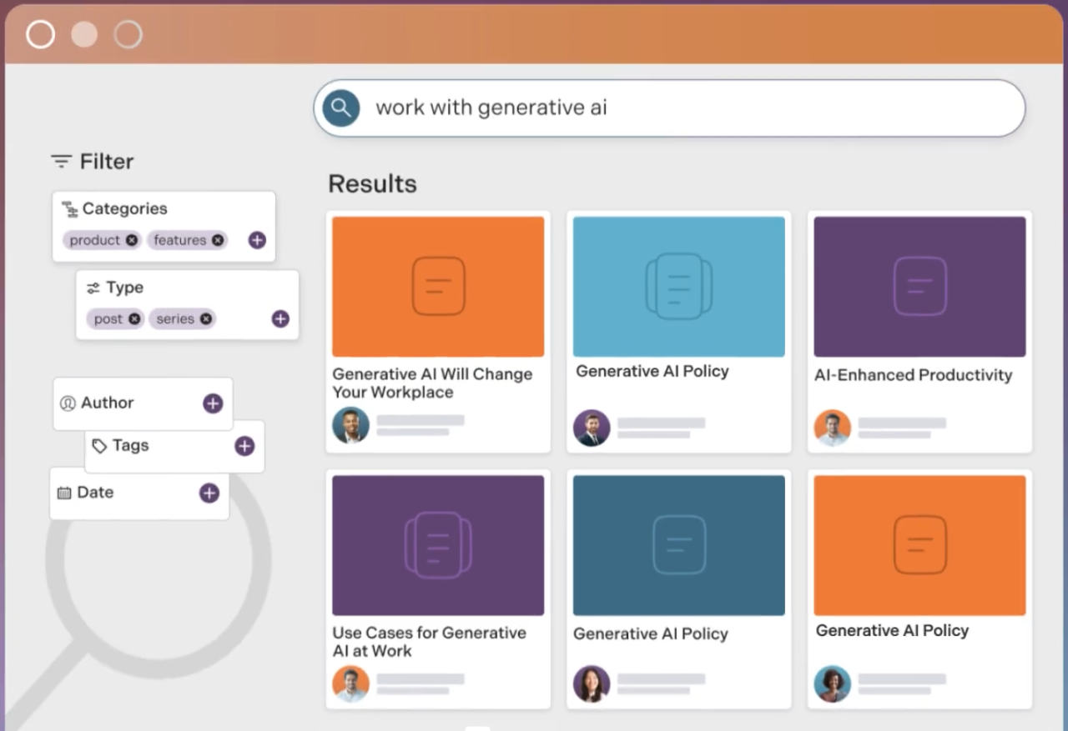Select the blue Generative AI Policy series thumbnail
The width and height of the screenshot is (1068, 731).
678,287
